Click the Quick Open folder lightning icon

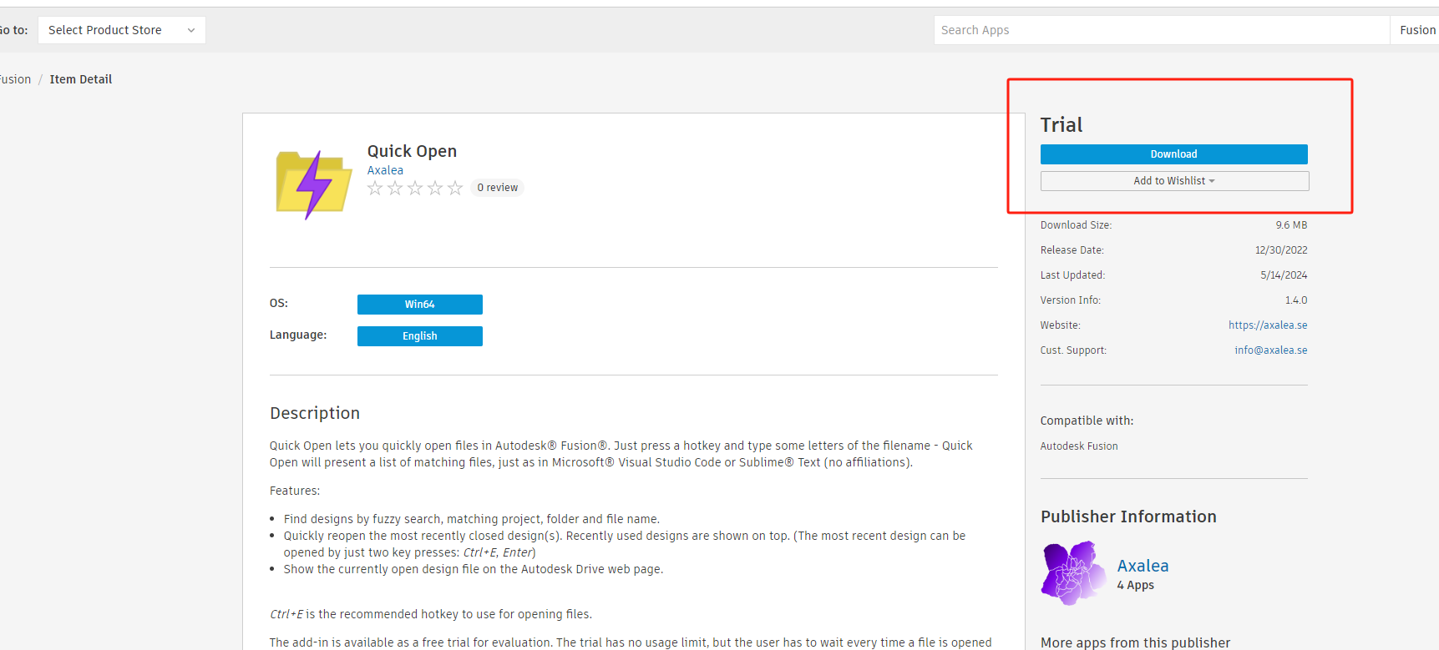pos(314,185)
